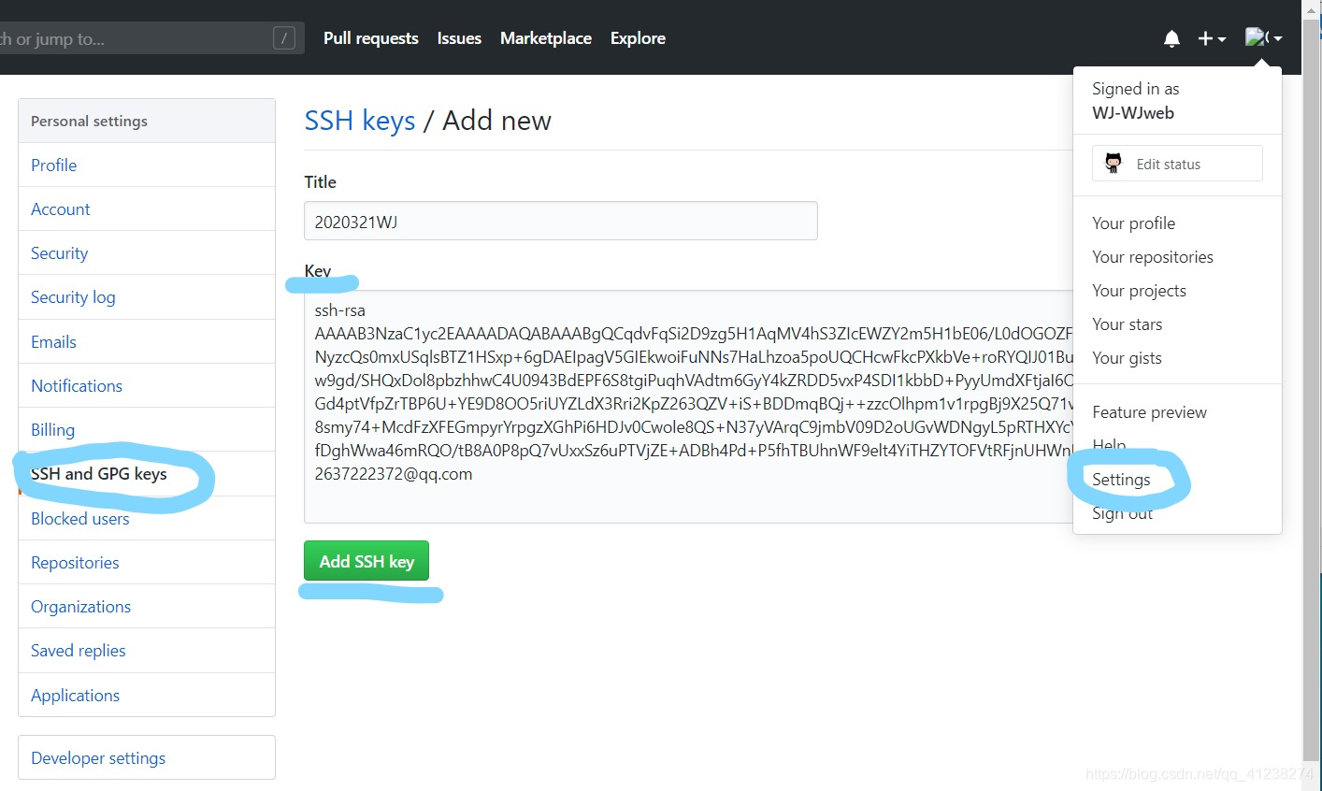Open Your repositories from dropdown

(x=1152, y=257)
